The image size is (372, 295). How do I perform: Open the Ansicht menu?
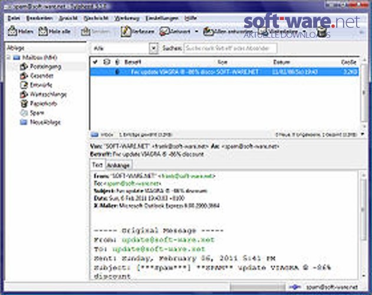click(x=68, y=18)
